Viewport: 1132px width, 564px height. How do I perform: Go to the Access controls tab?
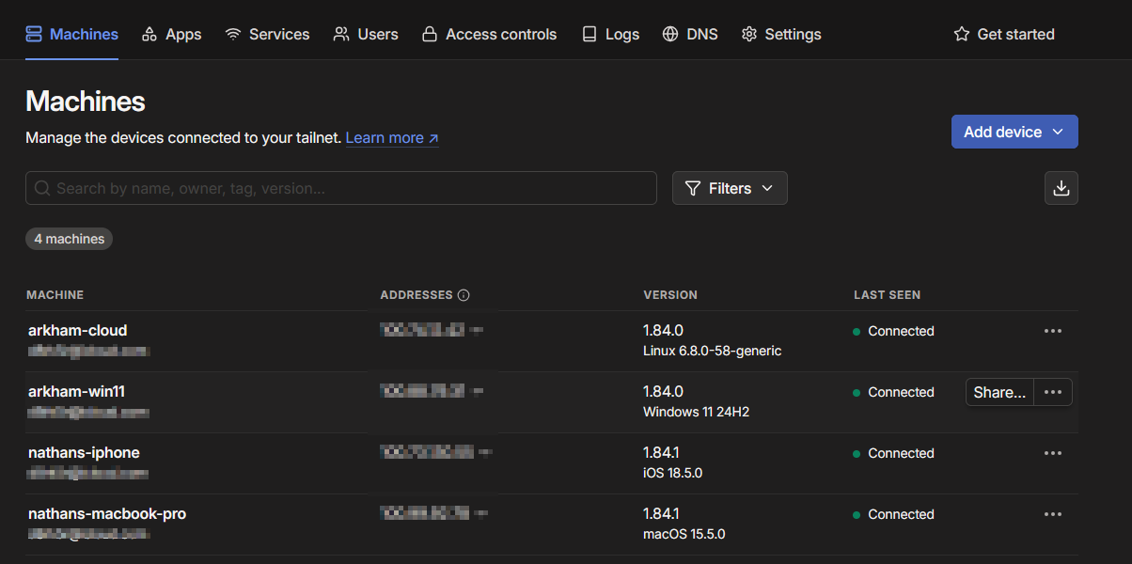coord(489,34)
